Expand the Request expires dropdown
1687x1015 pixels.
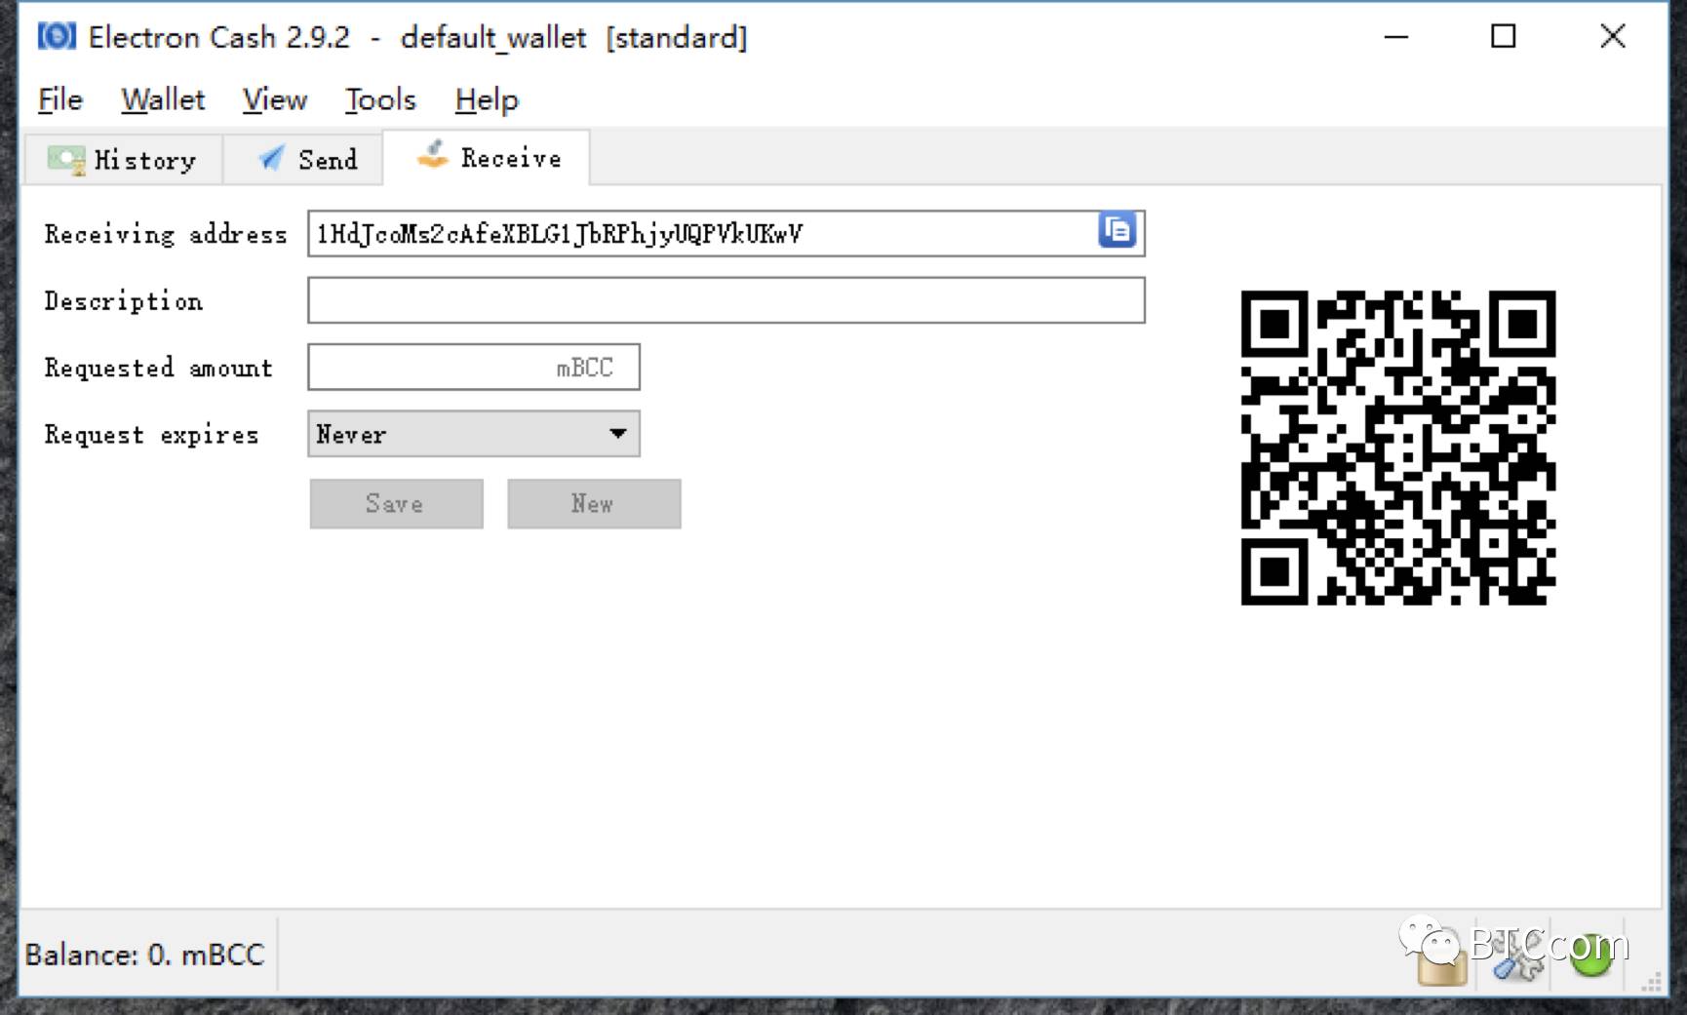(474, 434)
